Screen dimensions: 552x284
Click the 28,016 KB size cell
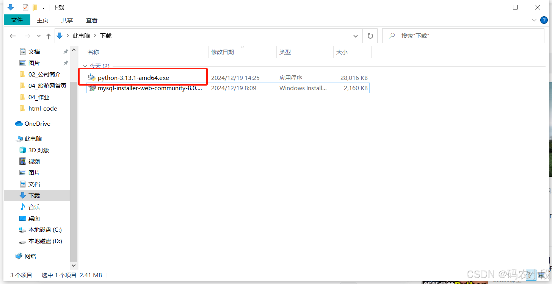click(354, 78)
